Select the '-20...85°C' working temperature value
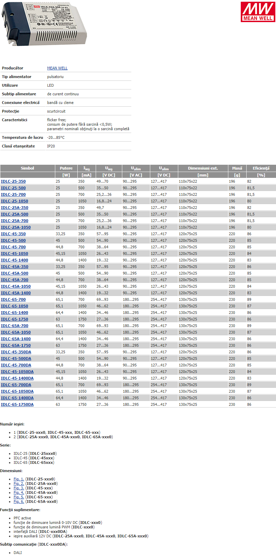The height and width of the screenshot is (555, 276). tap(56, 137)
